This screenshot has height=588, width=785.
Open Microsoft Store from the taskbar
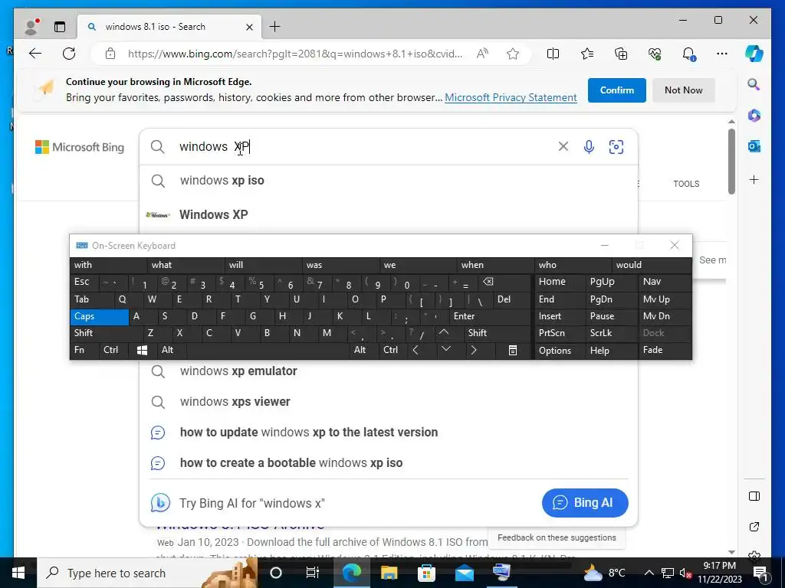[x=426, y=573]
